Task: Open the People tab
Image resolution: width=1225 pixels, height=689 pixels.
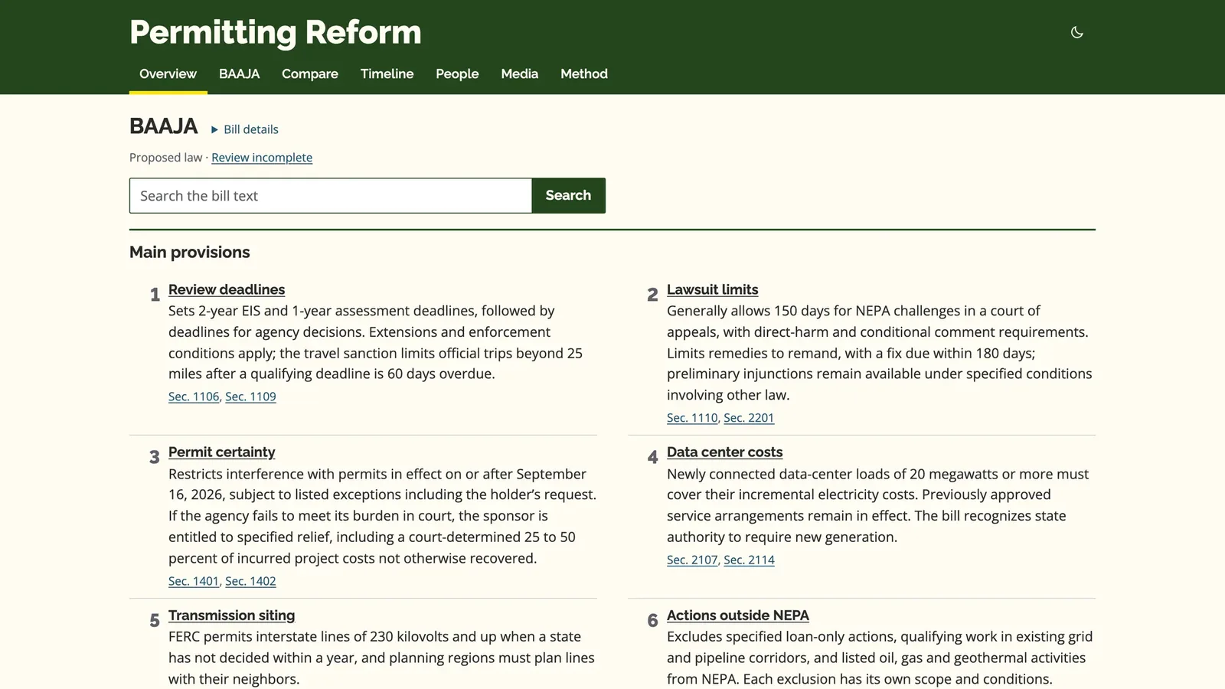Action: point(457,73)
